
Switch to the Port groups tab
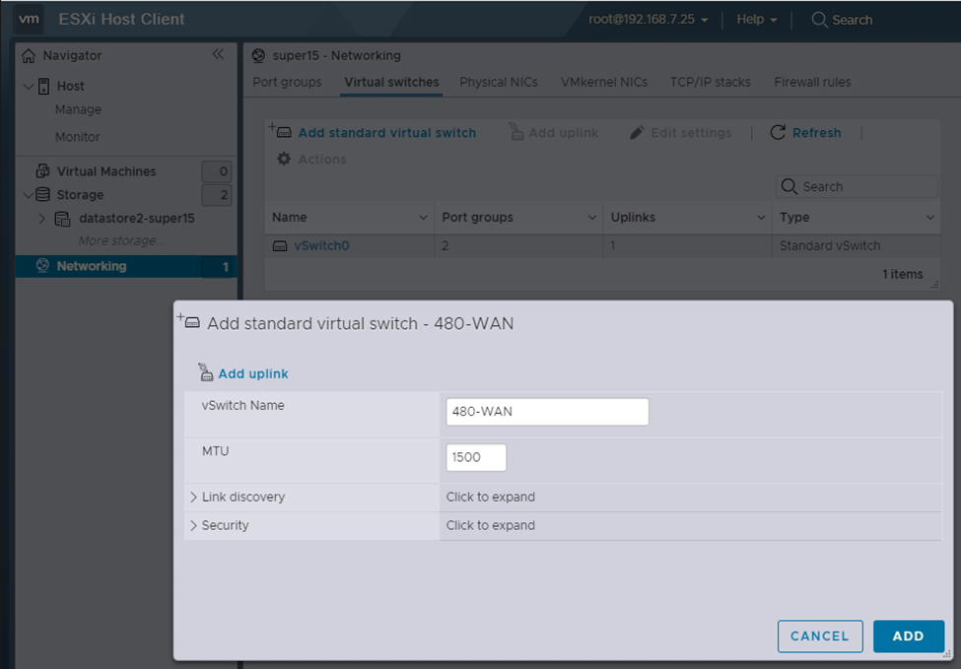(287, 82)
